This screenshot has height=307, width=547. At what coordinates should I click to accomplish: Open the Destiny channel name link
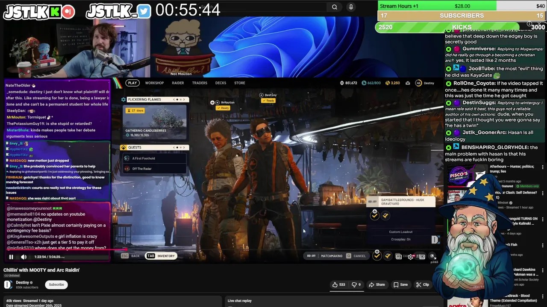pos(22,282)
